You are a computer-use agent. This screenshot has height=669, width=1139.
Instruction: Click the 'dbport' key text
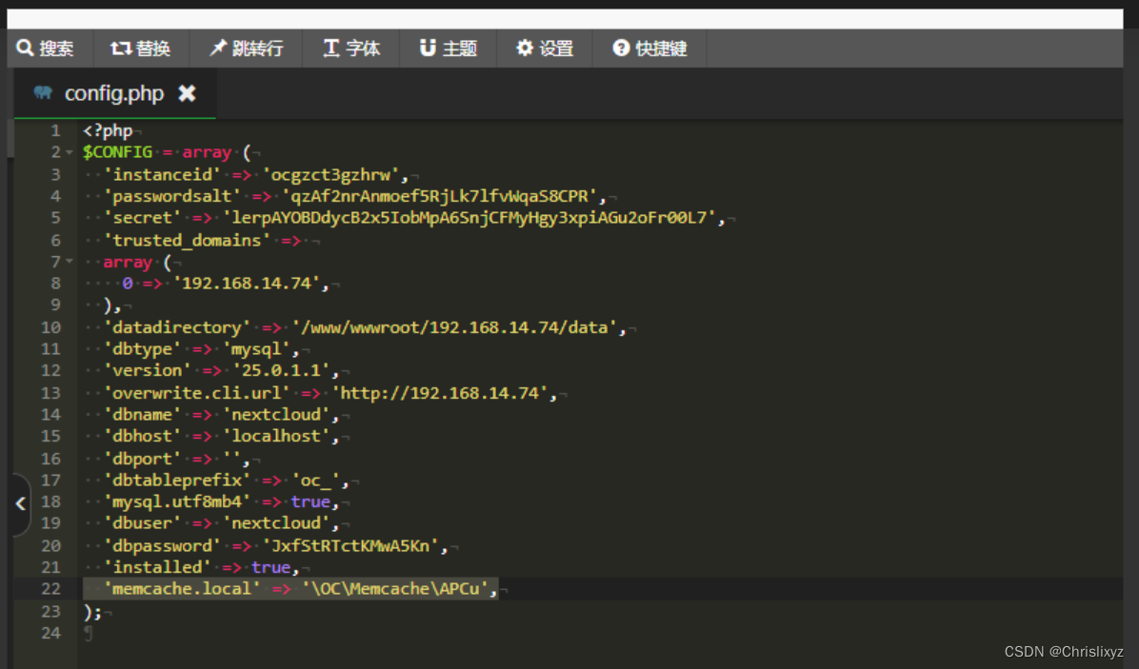pos(143,459)
